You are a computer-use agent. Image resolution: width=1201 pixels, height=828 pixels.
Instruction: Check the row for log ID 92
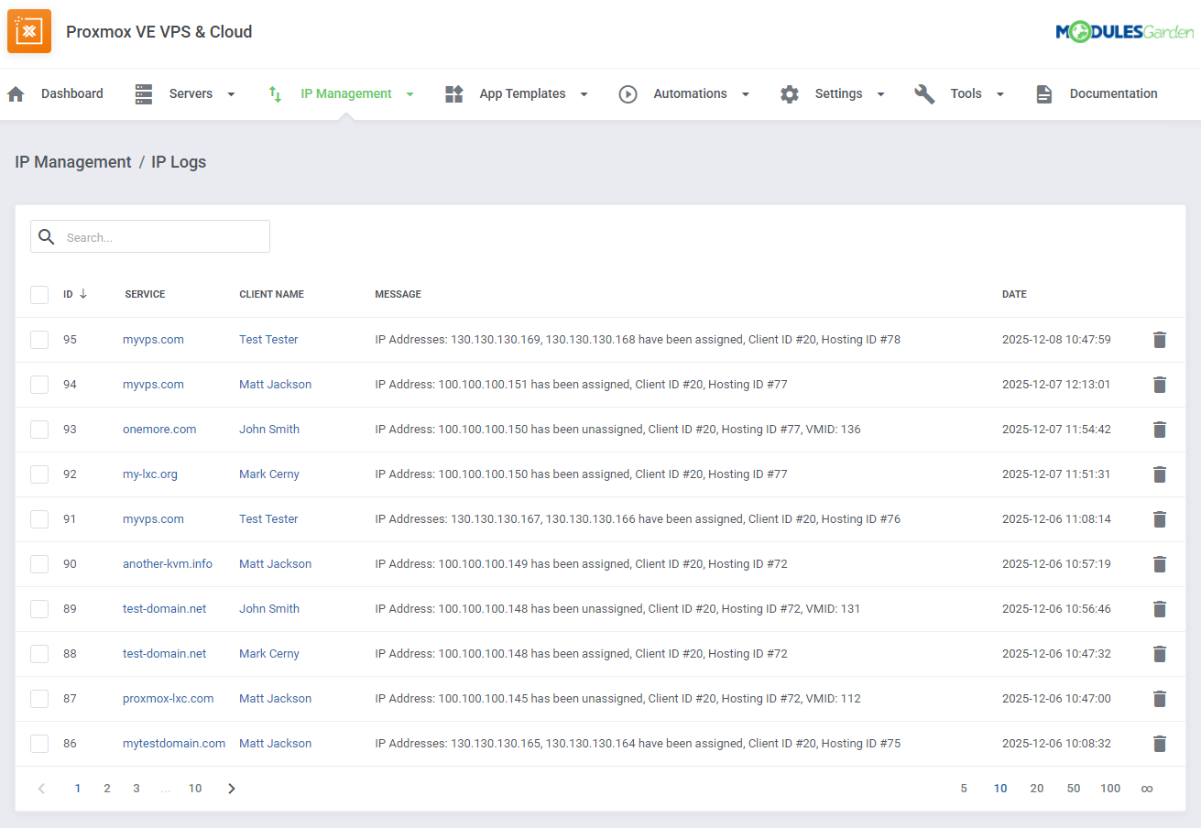(x=39, y=474)
